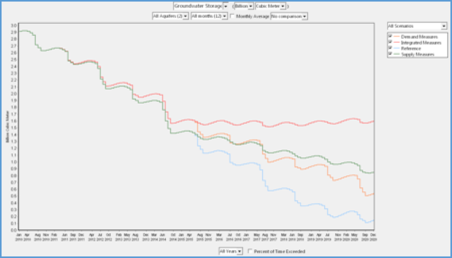Click the Supply Measures legend label
Image resolution: width=452 pixels, height=258 pixels.
tap(418, 55)
